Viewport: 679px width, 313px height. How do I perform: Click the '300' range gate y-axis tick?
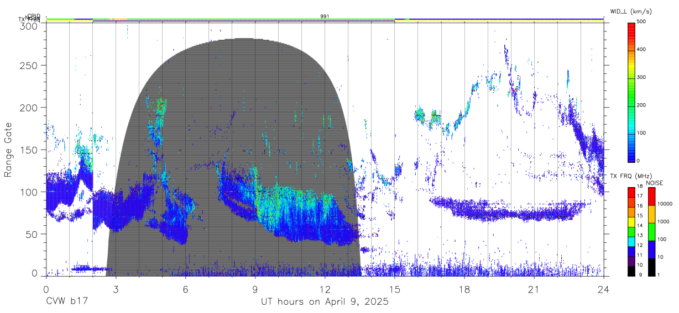pyautogui.click(x=29, y=26)
